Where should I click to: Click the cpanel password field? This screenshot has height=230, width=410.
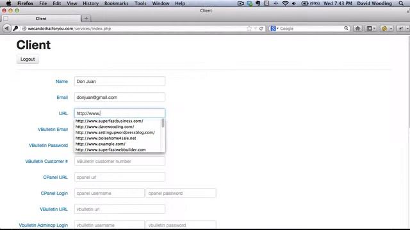181,193
